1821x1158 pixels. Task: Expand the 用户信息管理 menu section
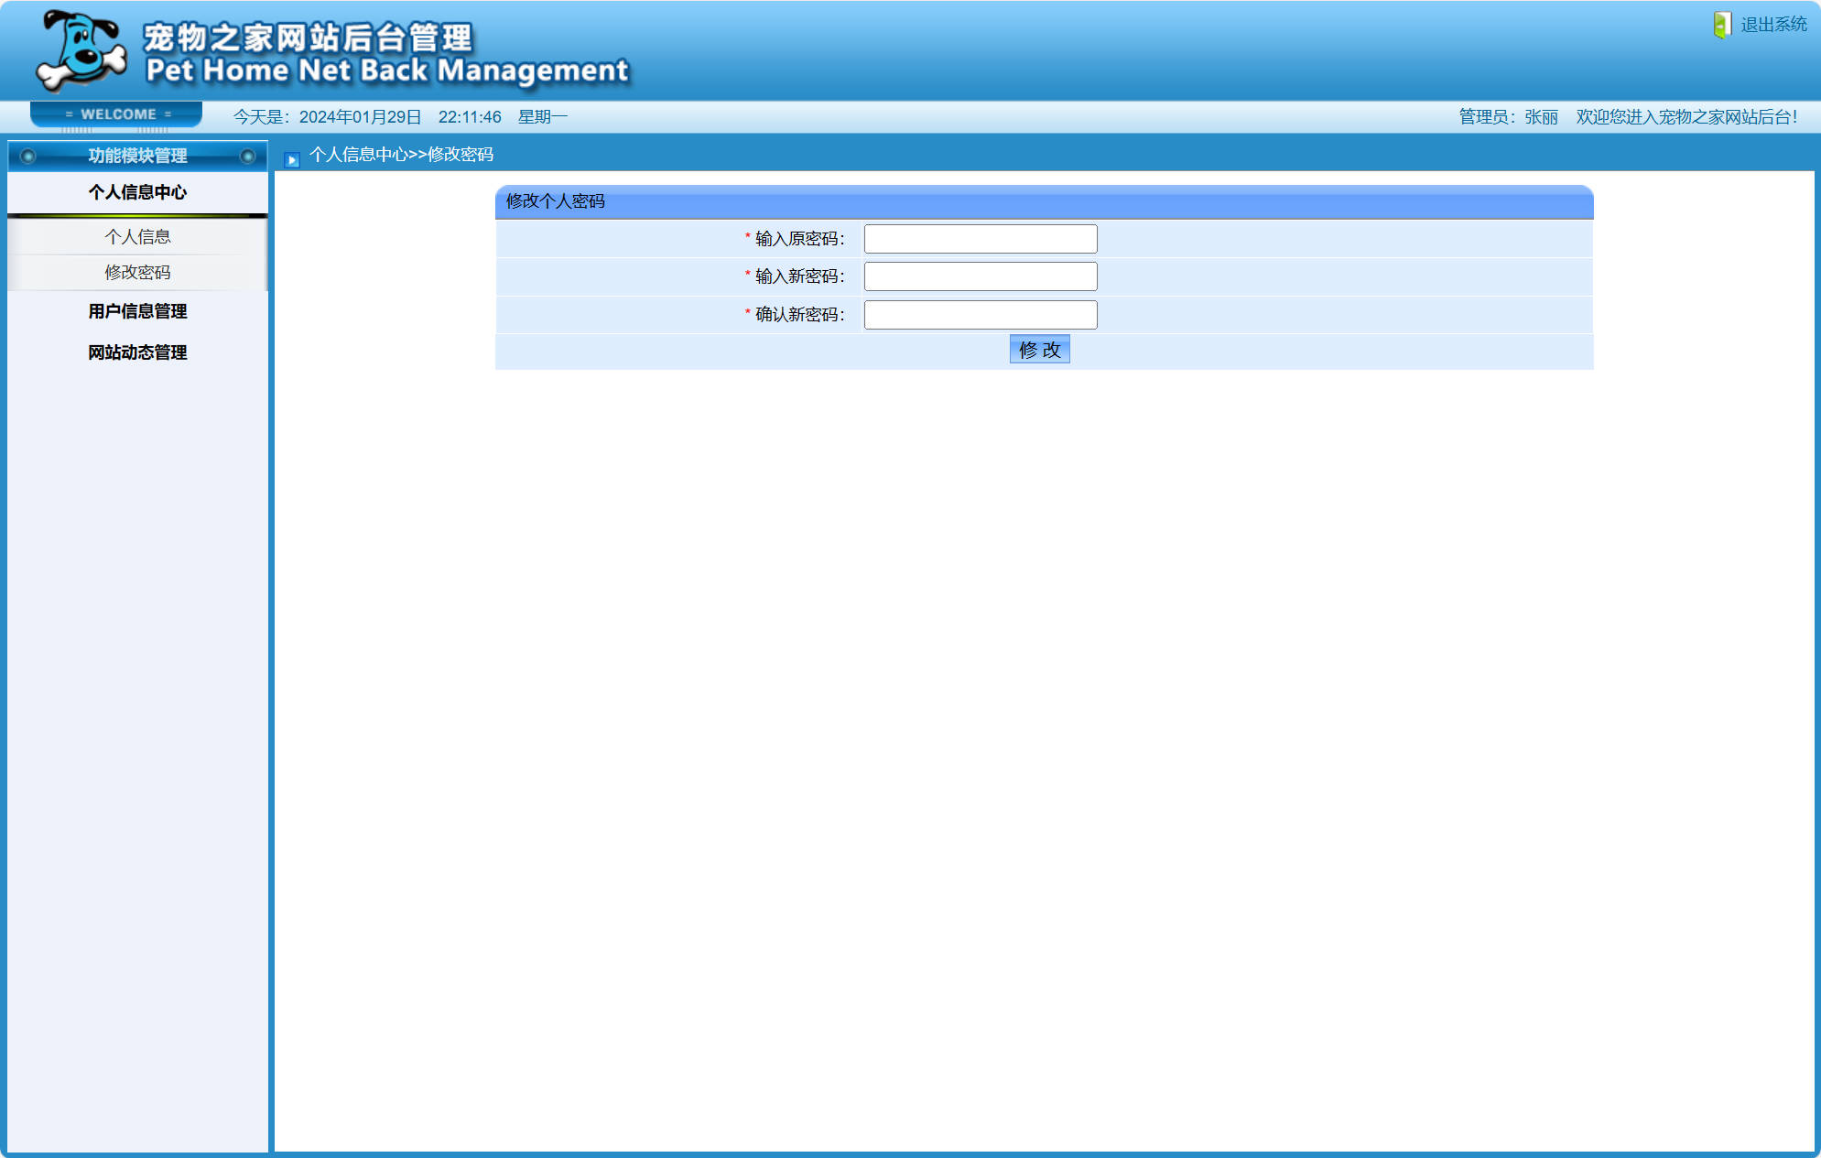[137, 311]
